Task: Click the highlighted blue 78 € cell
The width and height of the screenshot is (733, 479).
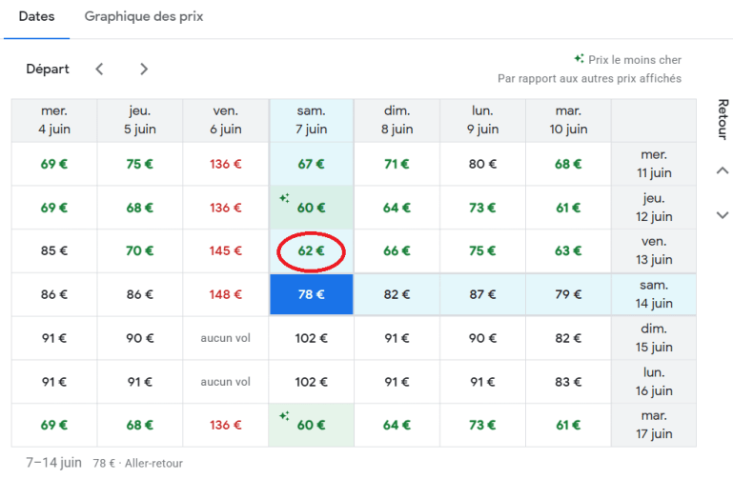Action: point(311,295)
